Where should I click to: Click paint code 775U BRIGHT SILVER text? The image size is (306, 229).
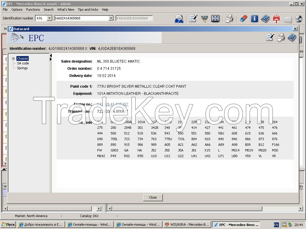141,86
